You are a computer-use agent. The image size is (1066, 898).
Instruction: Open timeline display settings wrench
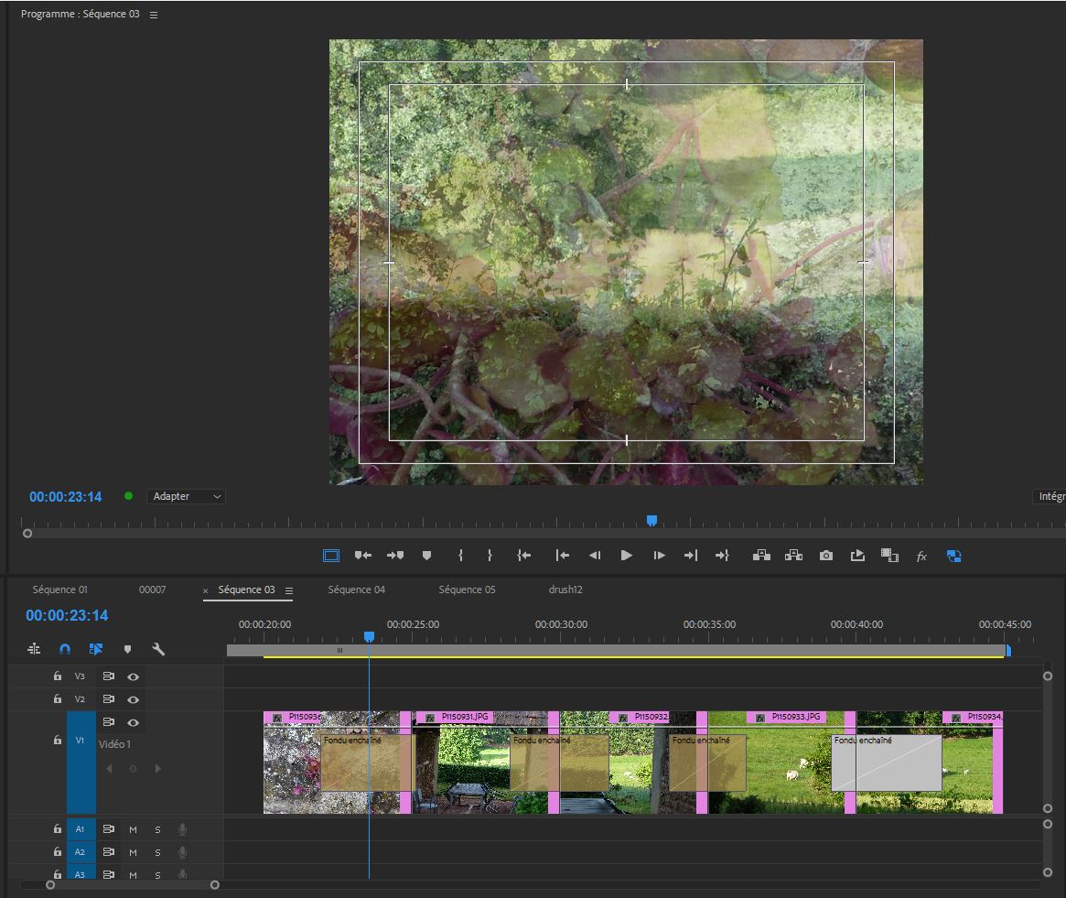158,649
